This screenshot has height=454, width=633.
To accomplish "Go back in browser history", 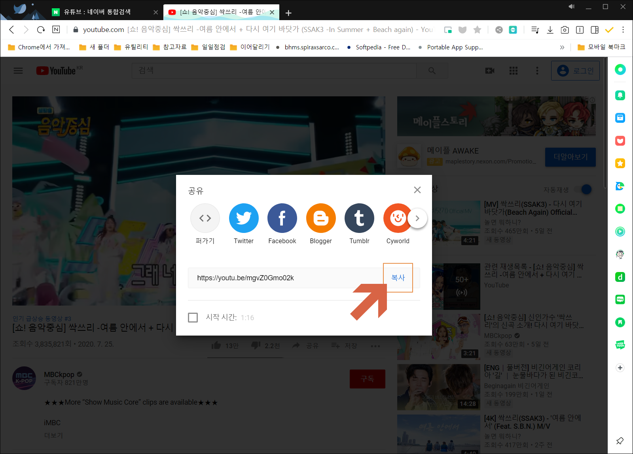I will pos(11,30).
